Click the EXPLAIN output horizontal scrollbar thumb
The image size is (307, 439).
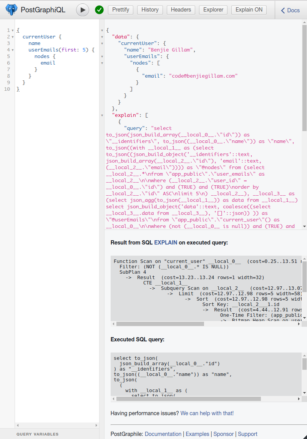point(160,324)
